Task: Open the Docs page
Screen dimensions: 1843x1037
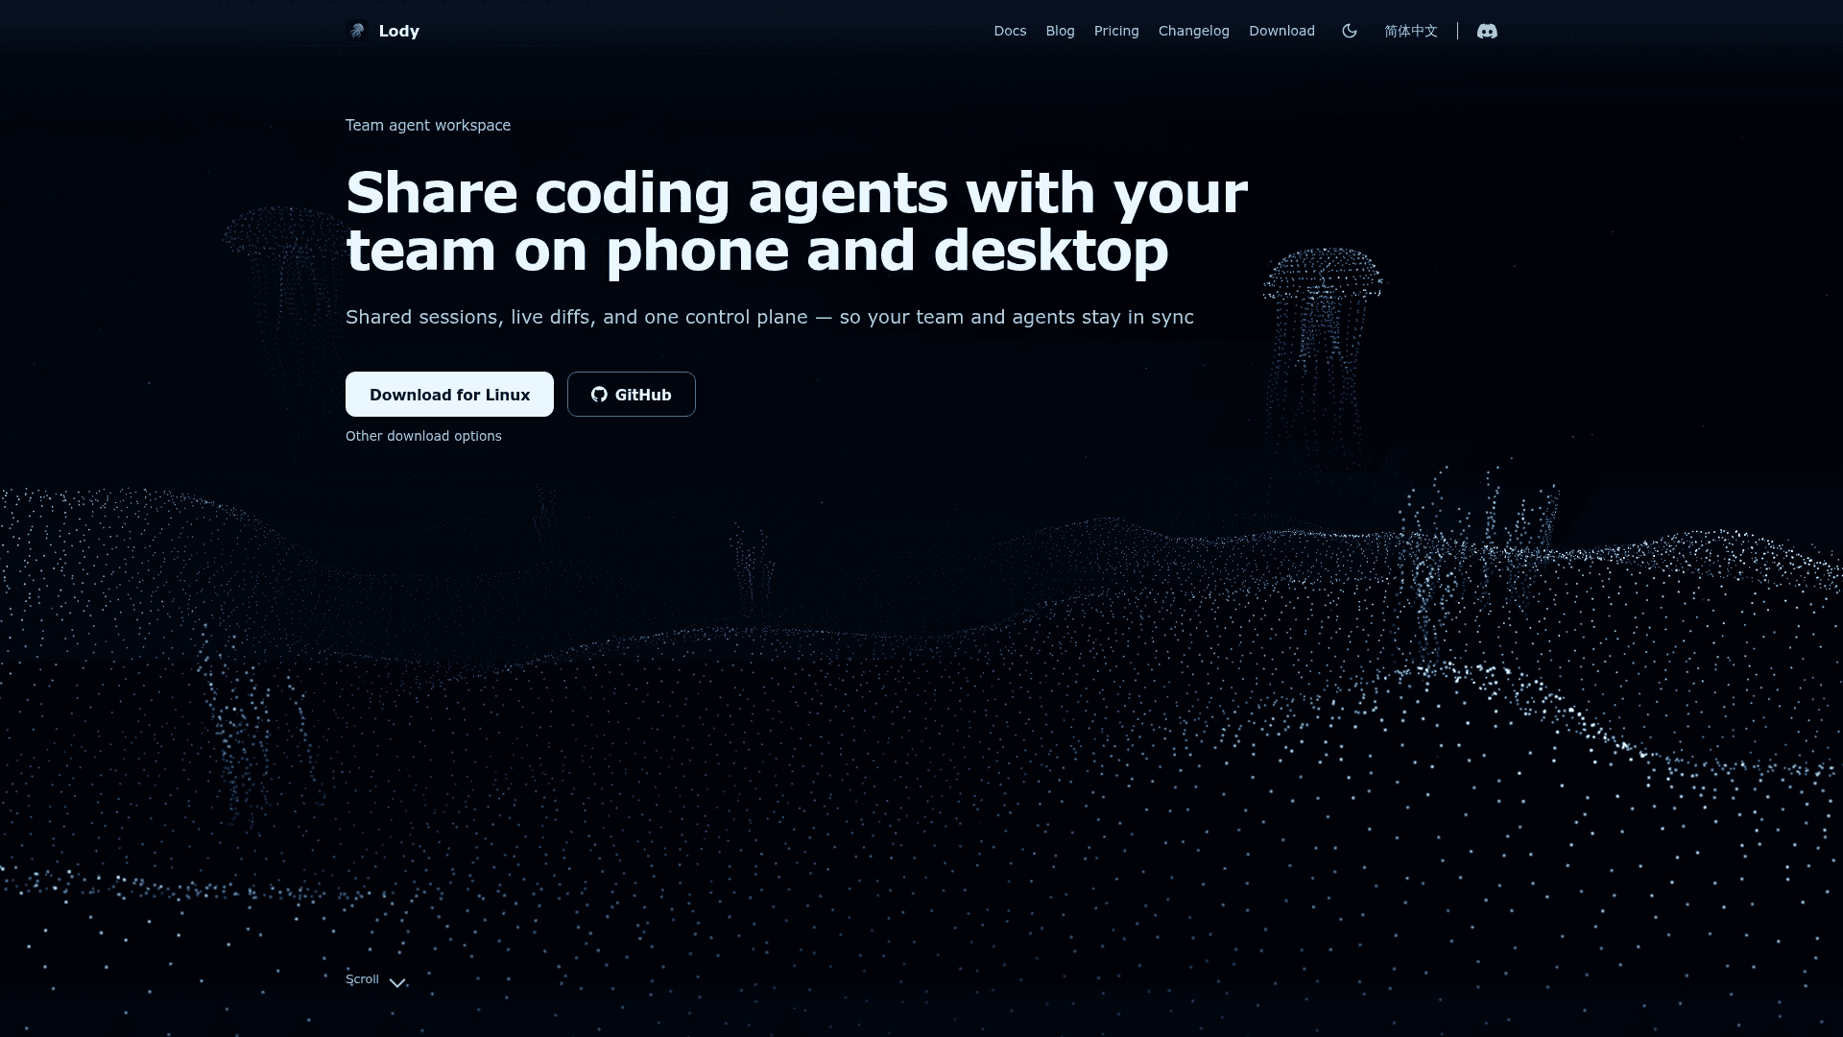Action: [x=1010, y=31]
